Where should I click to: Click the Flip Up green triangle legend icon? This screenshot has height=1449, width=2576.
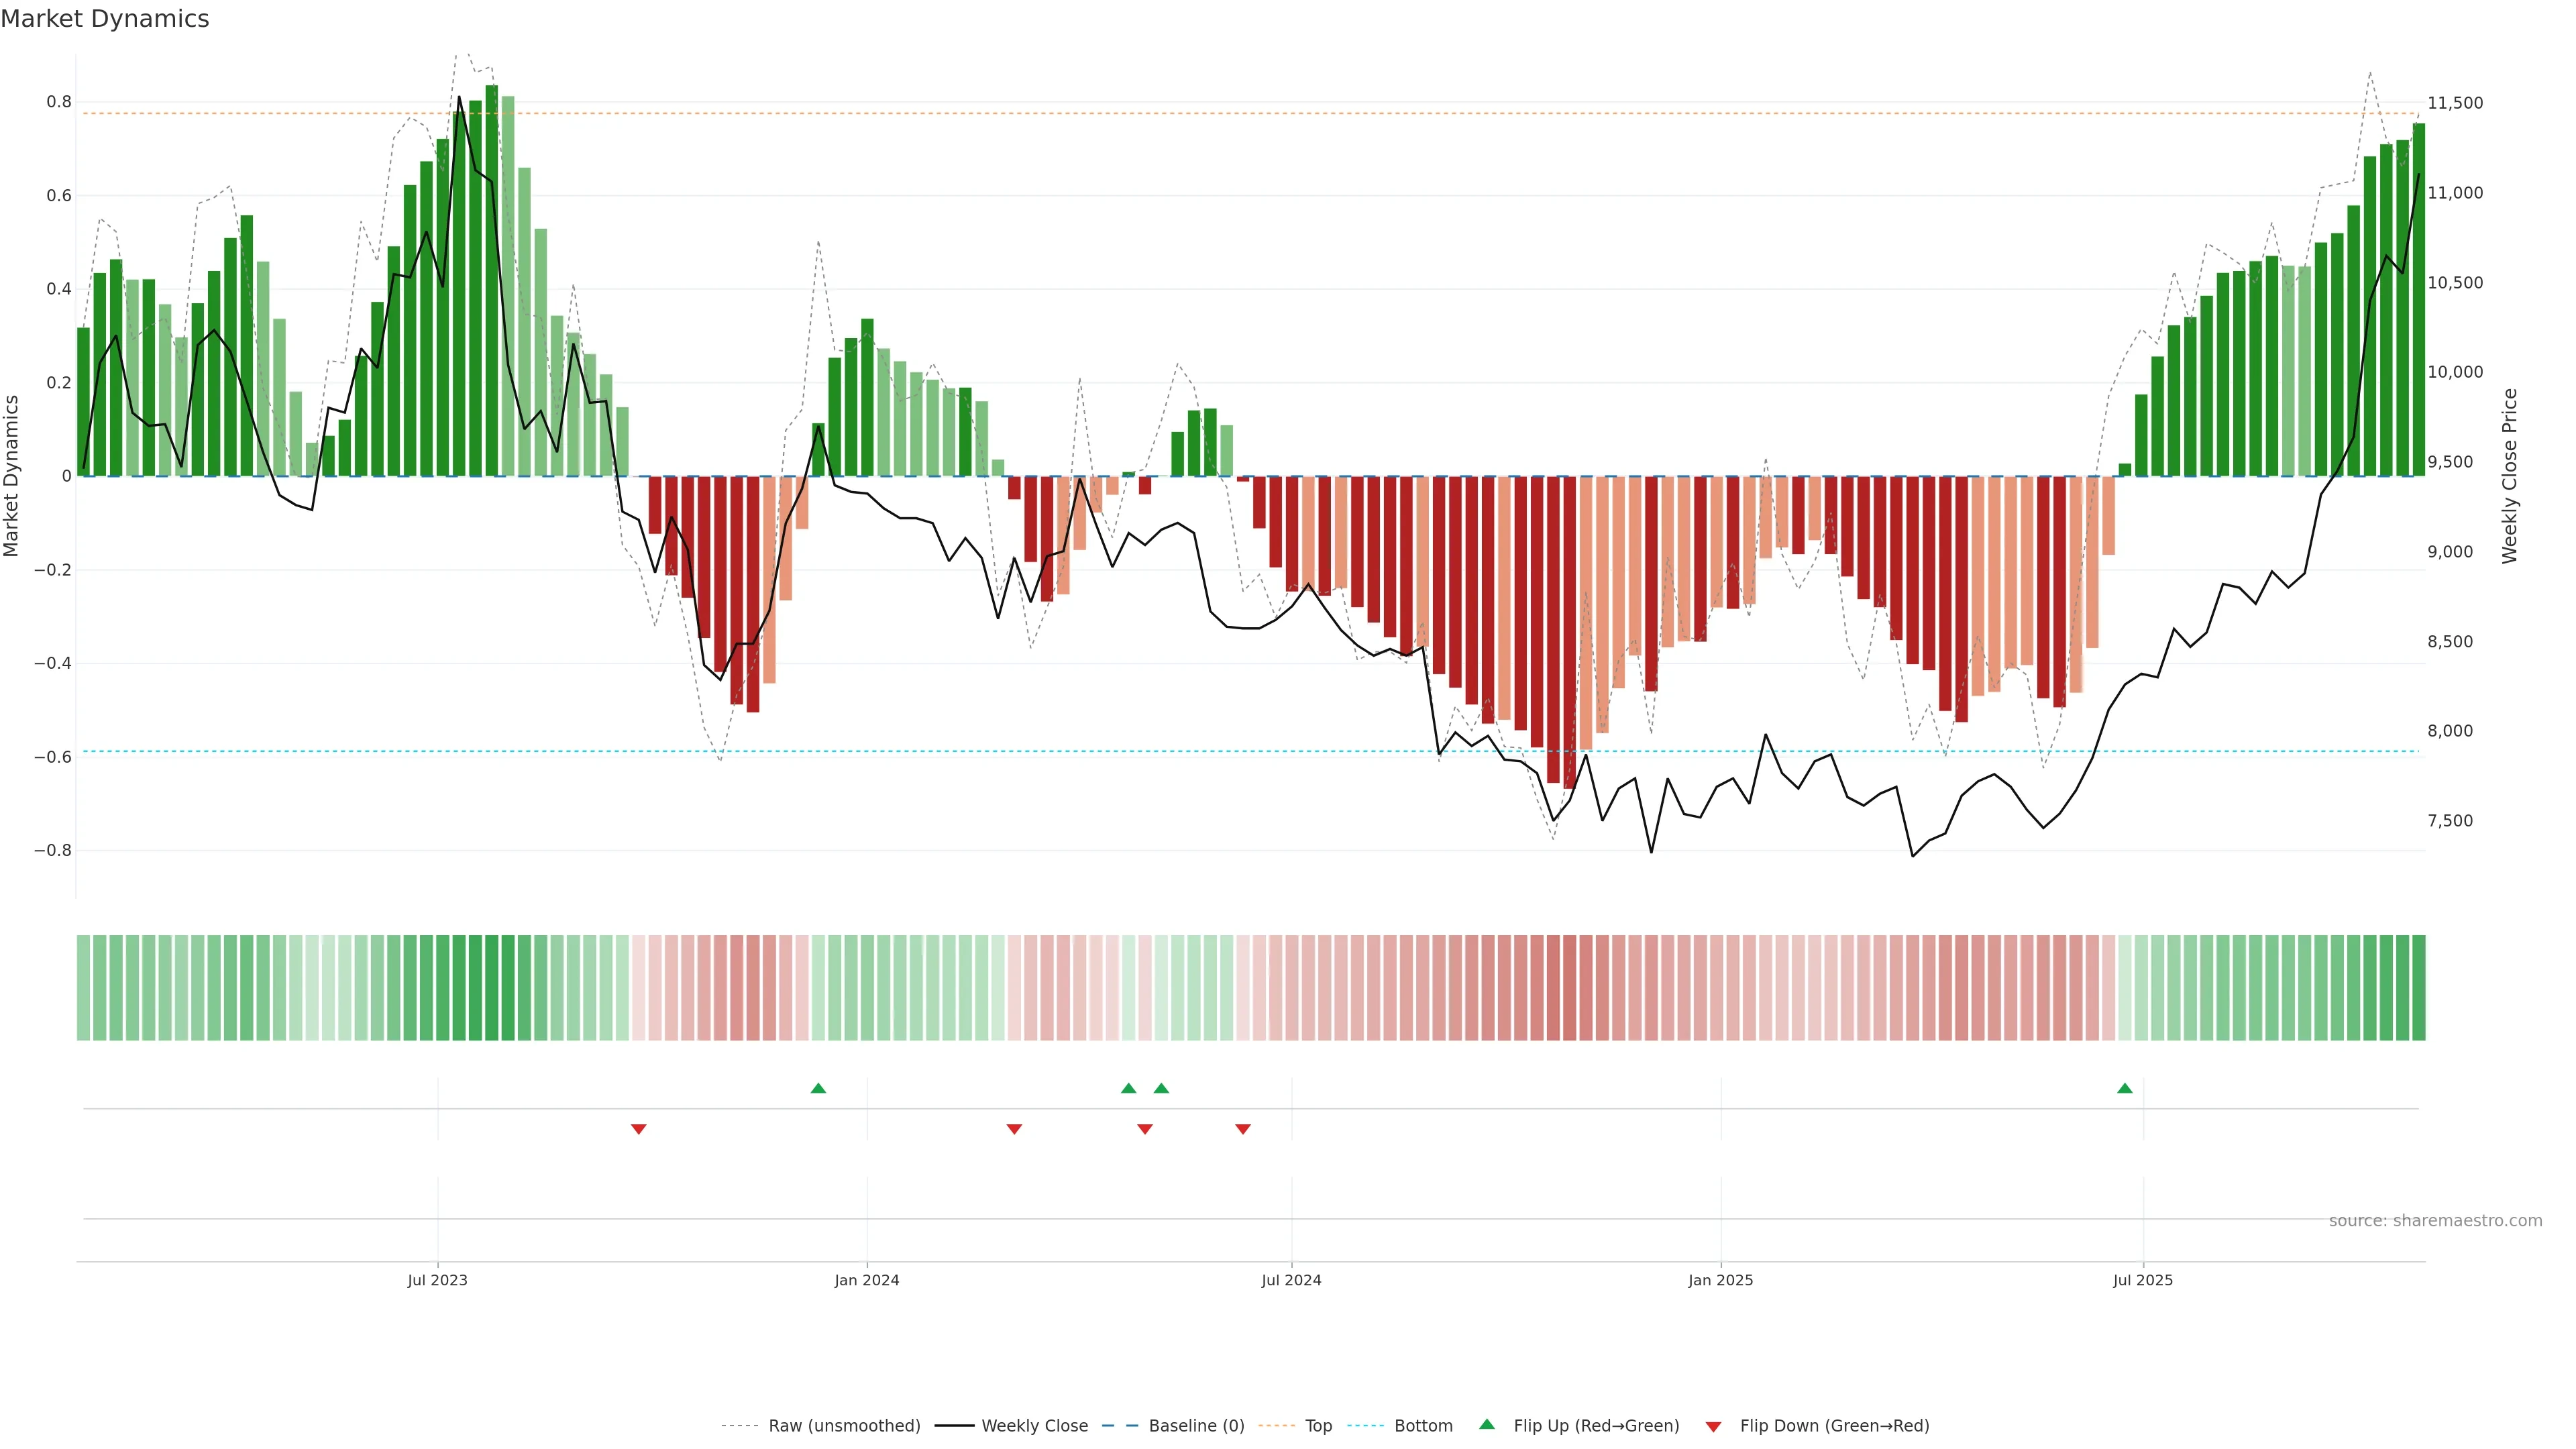click(1487, 1424)
